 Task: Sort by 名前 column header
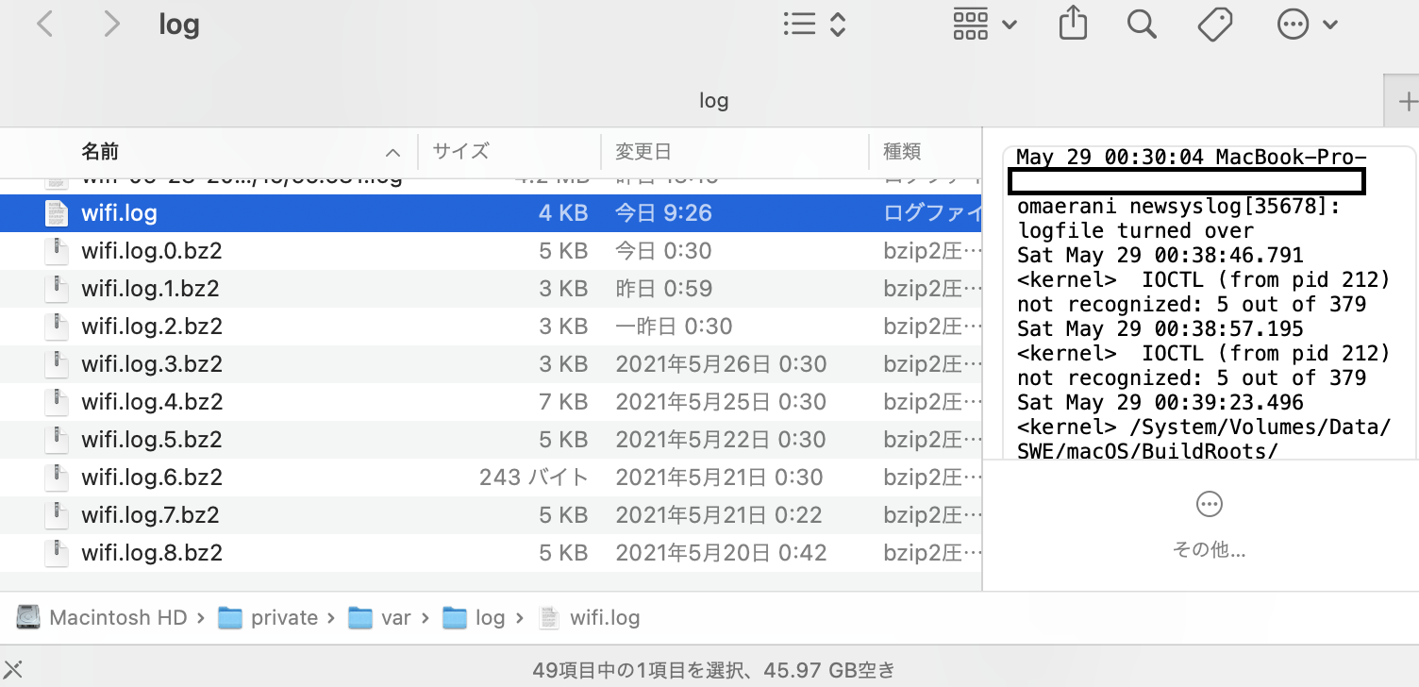click(100, 151)
